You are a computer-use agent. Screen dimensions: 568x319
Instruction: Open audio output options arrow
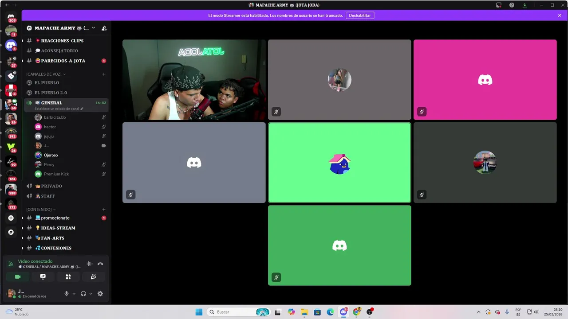tap(91, 294)
